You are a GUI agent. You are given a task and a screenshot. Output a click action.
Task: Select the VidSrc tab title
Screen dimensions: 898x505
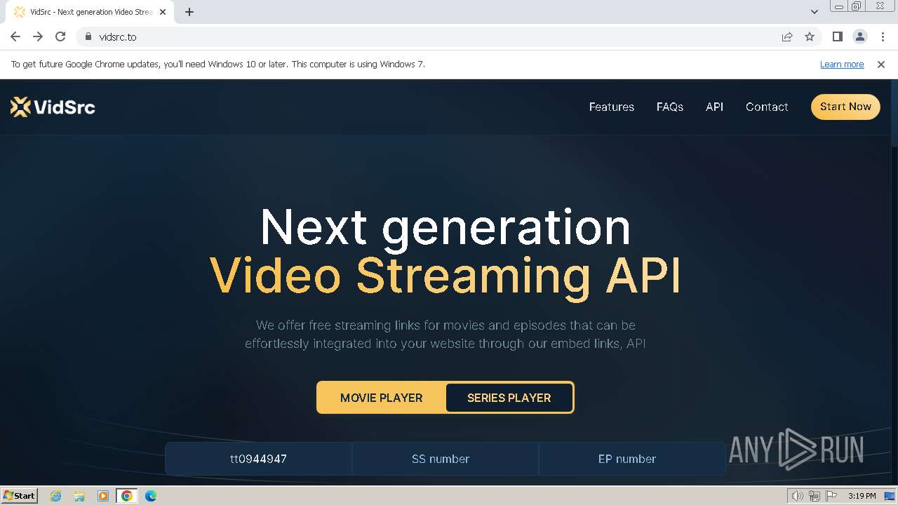pyautogui.click(x=91, y=12)
